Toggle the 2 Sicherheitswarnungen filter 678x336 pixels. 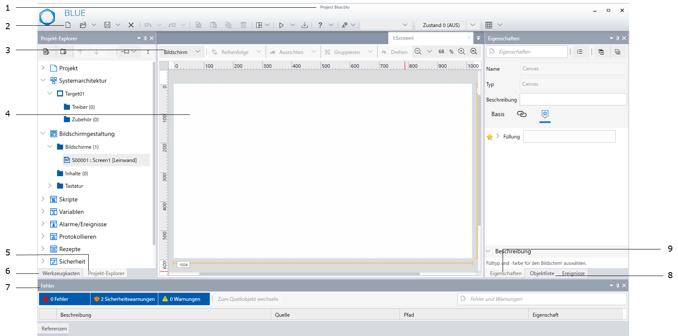pyautogui.click(x=124, y=299)
